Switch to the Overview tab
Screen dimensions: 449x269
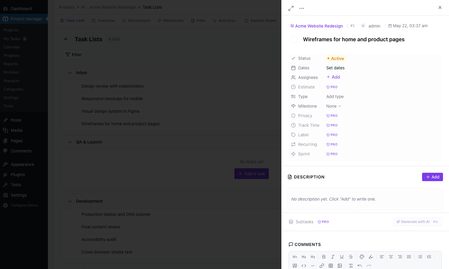point(103,21)
